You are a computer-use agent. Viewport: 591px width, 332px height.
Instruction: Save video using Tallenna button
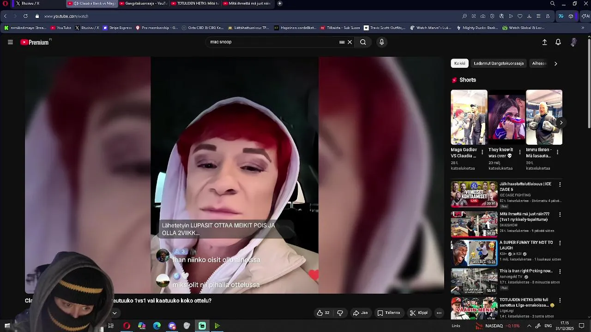(x=389, y=313)
